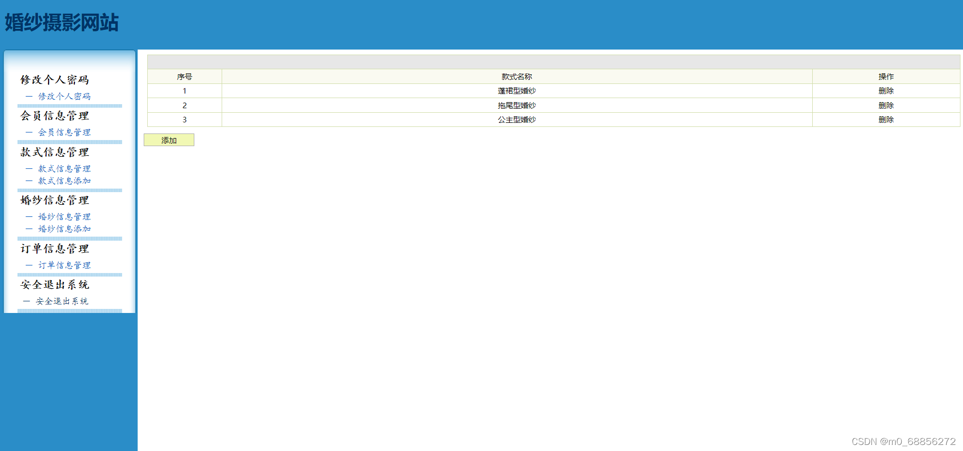963x451 pixels.
Task: Open 修改个人密码 sidebar link
Action: 64,96
